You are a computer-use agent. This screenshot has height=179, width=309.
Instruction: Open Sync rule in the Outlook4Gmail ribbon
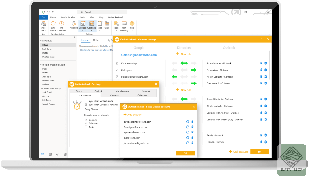pos(43,26)
